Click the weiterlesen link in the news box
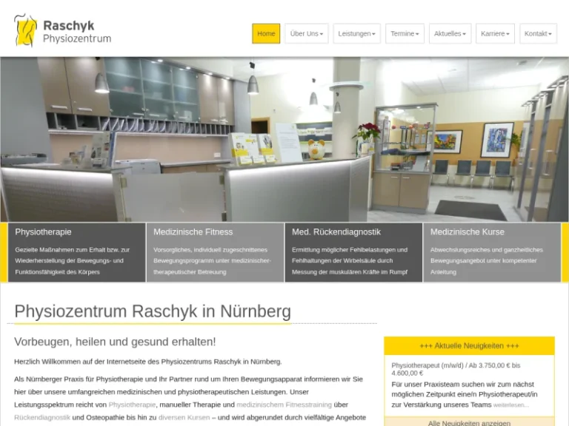This screenshot has height=426, width=569. (x=511, y=405)
